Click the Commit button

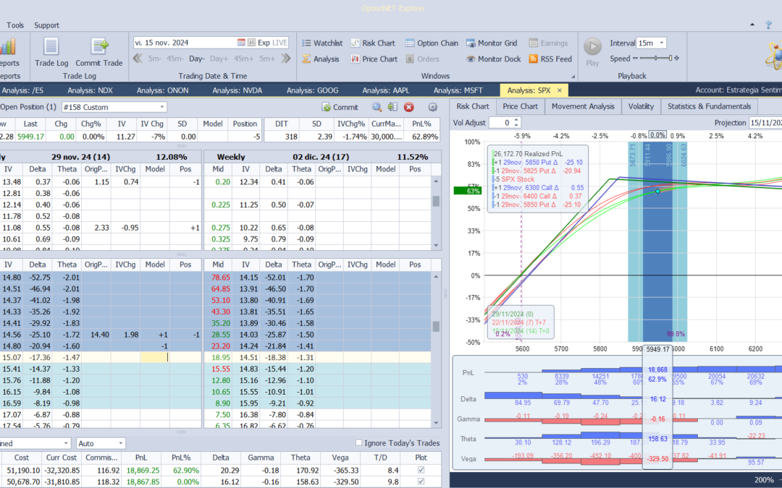pyautogui.click(x=340, y=107)
